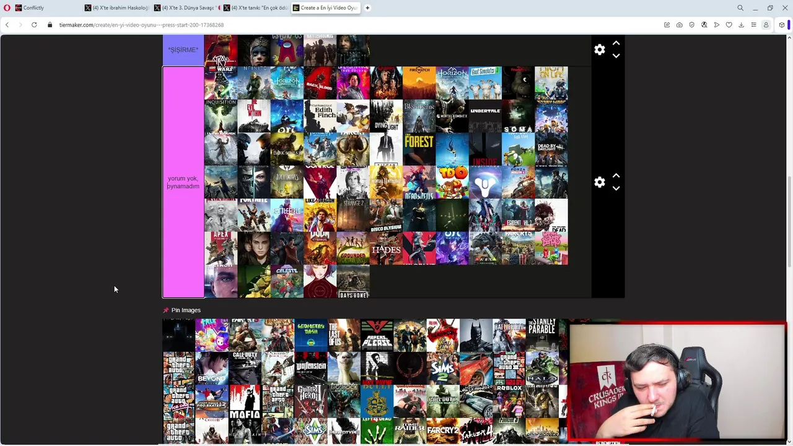
Task: Click the Bully game cover
Action: point(377,401)
